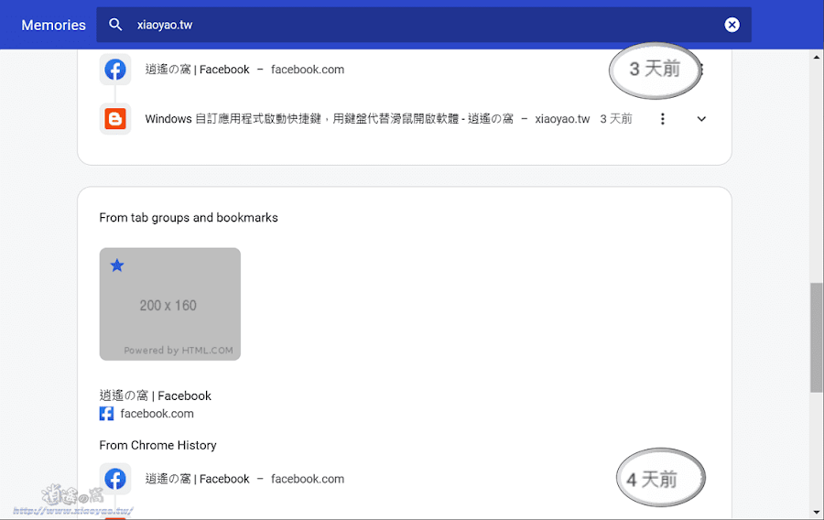This screenshot has width=824, height=520.
Task: Click the 3 天前 timestamp in Windows row
Action: pyautogui.click(x=616, y=119)
